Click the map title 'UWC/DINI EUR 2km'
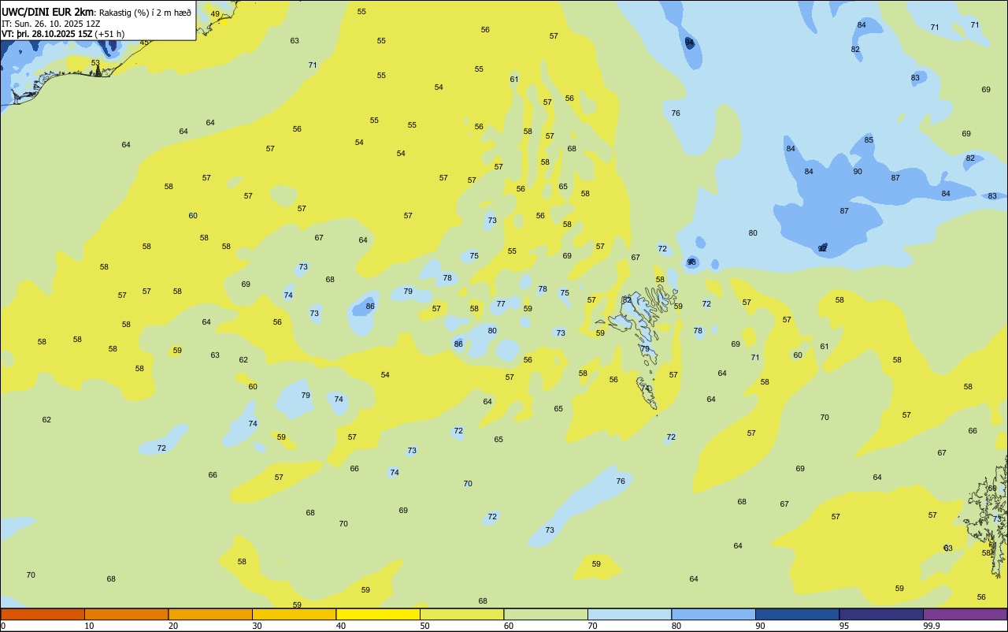The height and width of the screenshot is (632, 1008). point(47,12)
